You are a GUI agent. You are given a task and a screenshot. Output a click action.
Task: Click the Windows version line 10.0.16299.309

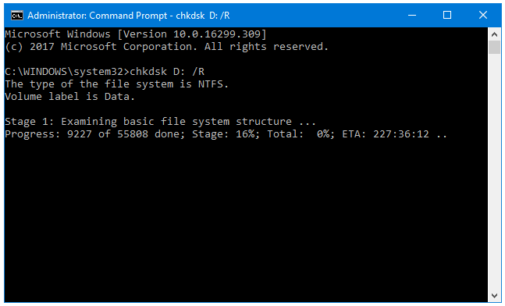pyautogui.click(x=136, y=34)
